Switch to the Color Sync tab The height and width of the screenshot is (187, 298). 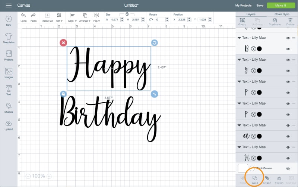pyautogui.click(x=282, y=14)
